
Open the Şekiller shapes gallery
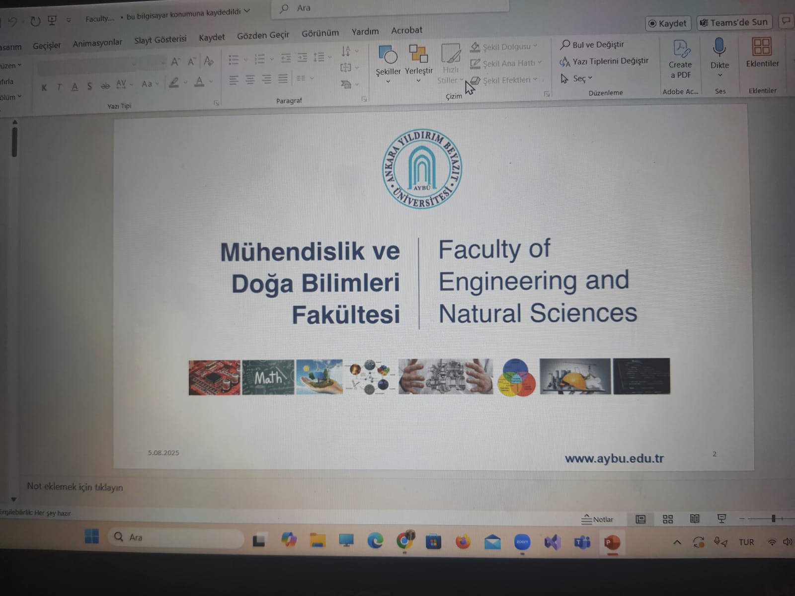coord(388,61)
